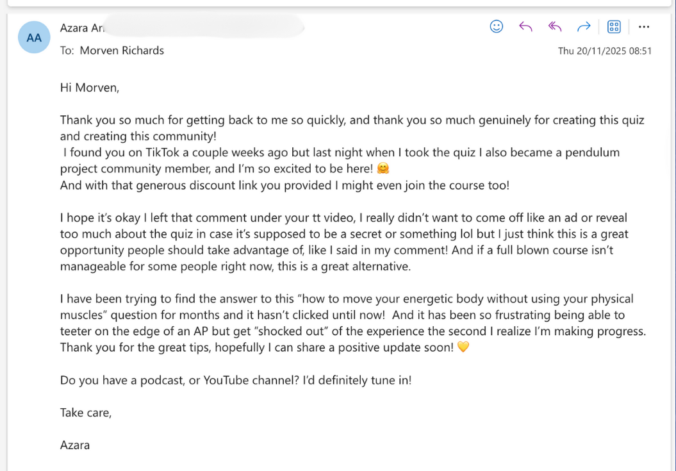Forward this email message
Screen dimensions: 676x471
coord(584,26)
